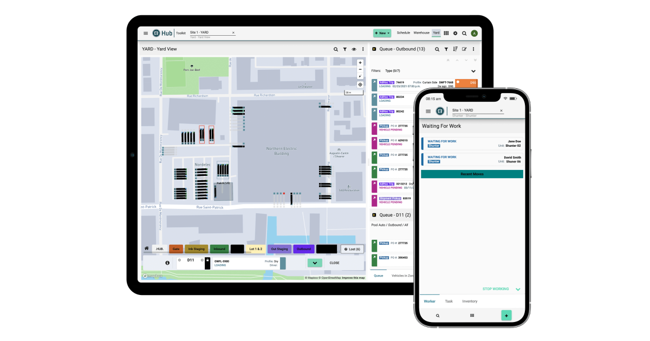Open Yard View more options menu
This screenshot has width=650, height=341.
[x=363, y=49]
